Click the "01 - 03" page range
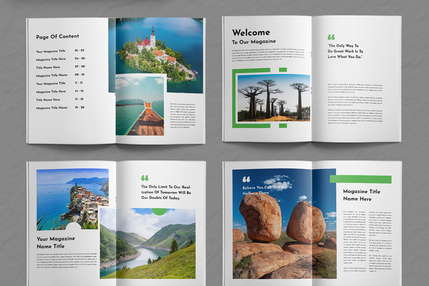Screen dimensions: 429x286 [79, 50]
